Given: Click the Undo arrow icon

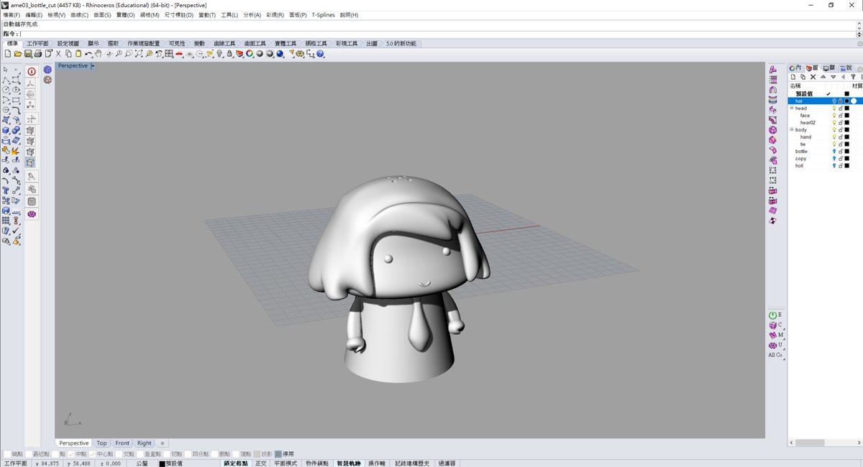Looking at the screenshot, I should pyautogui.click(x=88, y=54).
